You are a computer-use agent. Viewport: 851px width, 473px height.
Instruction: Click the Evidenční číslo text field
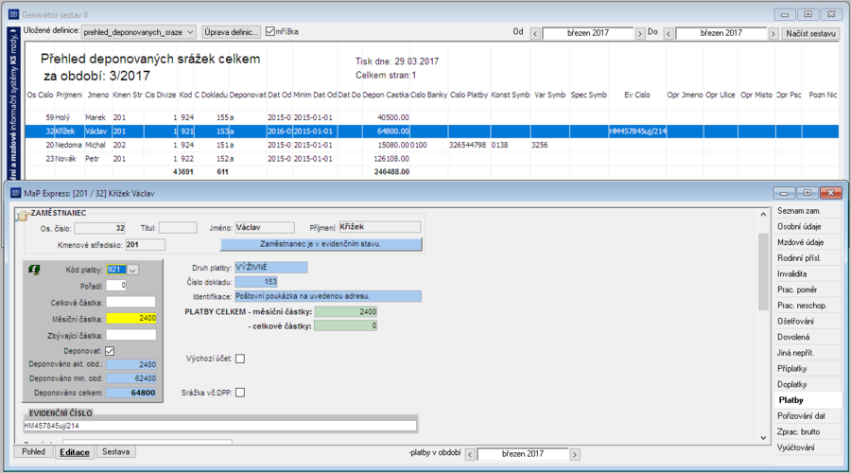tap(219, 426)
